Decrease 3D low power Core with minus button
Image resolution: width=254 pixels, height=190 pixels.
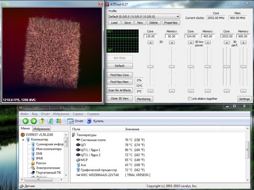point(191,91)
